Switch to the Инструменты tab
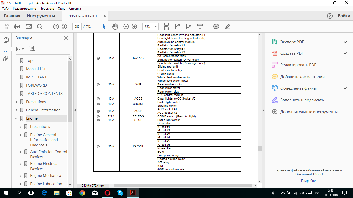 (x=41, y=16)
